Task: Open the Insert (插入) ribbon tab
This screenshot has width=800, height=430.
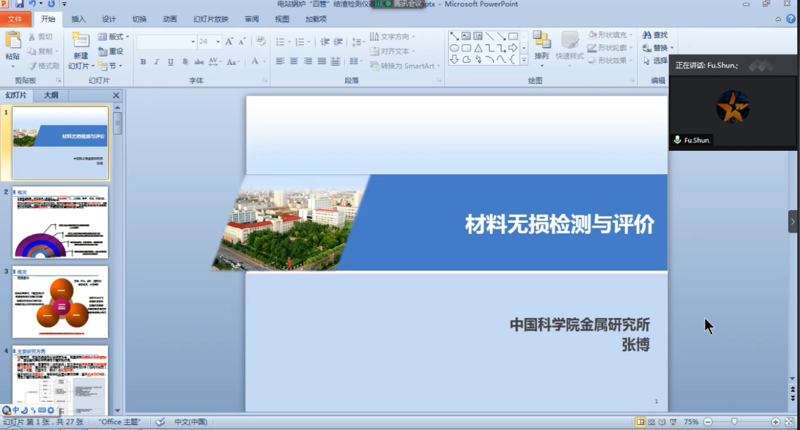Action: click(78, 19)
